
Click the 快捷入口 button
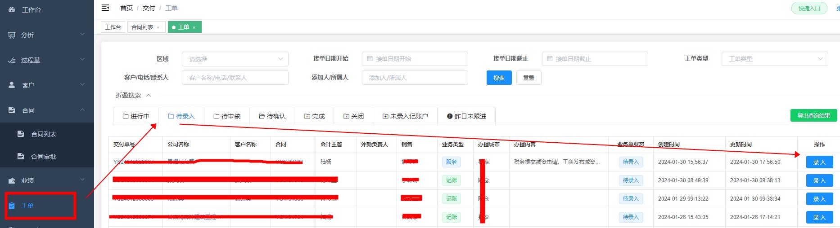click(x=809, y=8)
